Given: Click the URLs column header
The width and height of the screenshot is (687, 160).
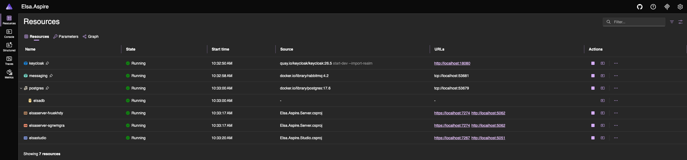Looking at the screenshot, I should (x=439, y=49).
